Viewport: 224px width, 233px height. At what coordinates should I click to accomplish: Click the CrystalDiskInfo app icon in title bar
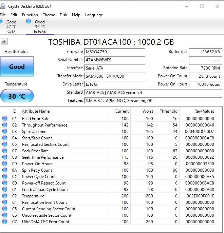[x=3, y=6]
